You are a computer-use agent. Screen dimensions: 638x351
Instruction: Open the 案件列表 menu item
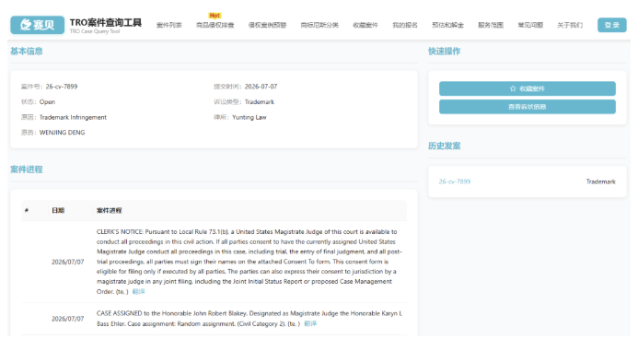tap(168, 25)
